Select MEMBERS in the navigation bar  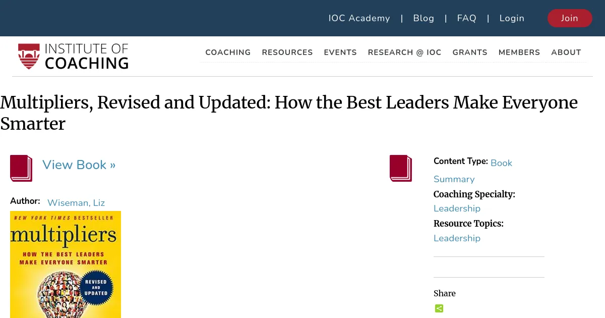pos(519,52)
